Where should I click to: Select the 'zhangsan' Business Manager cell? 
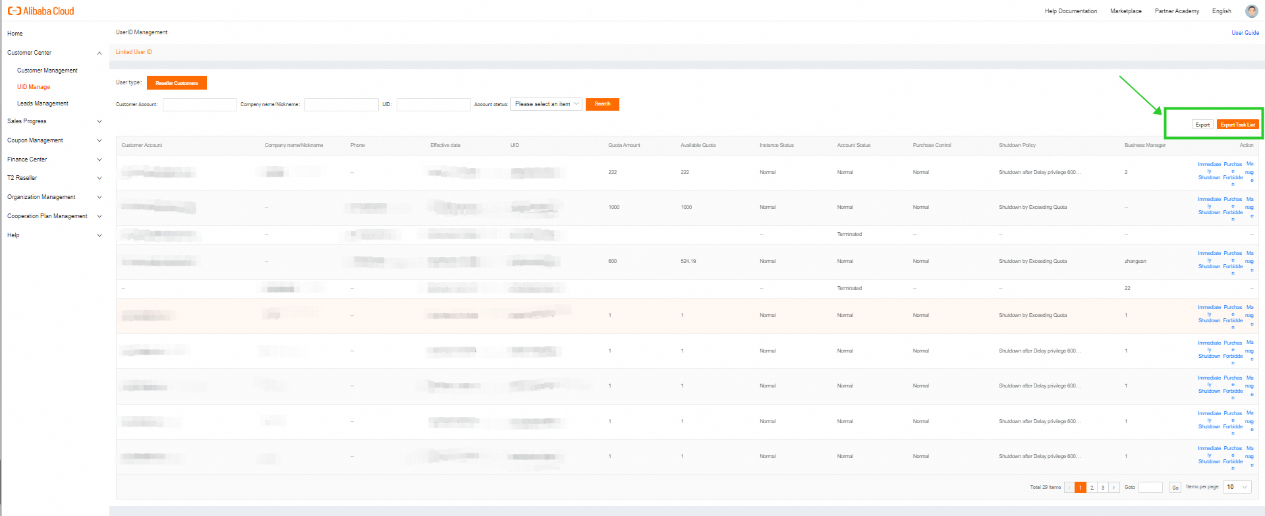click(1135, 262)
